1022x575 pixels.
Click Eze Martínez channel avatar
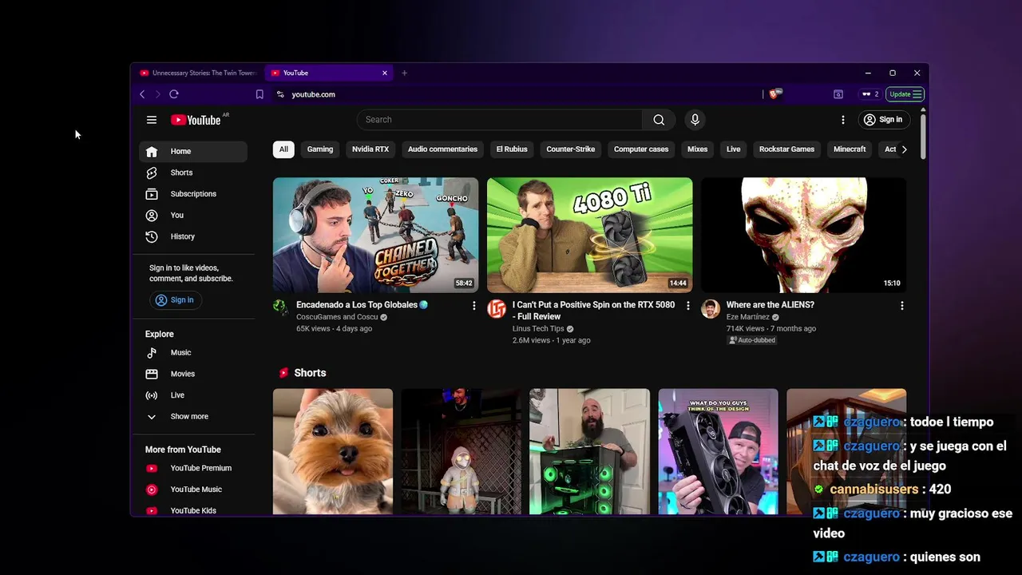(711, 309)
